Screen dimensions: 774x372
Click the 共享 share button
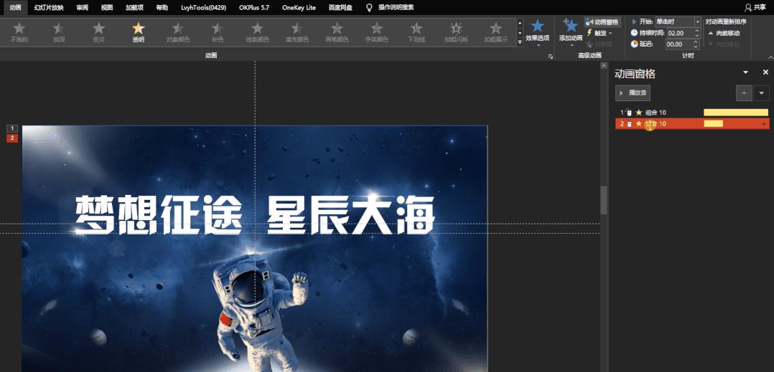pyautogui.click(x=755, y=7)
